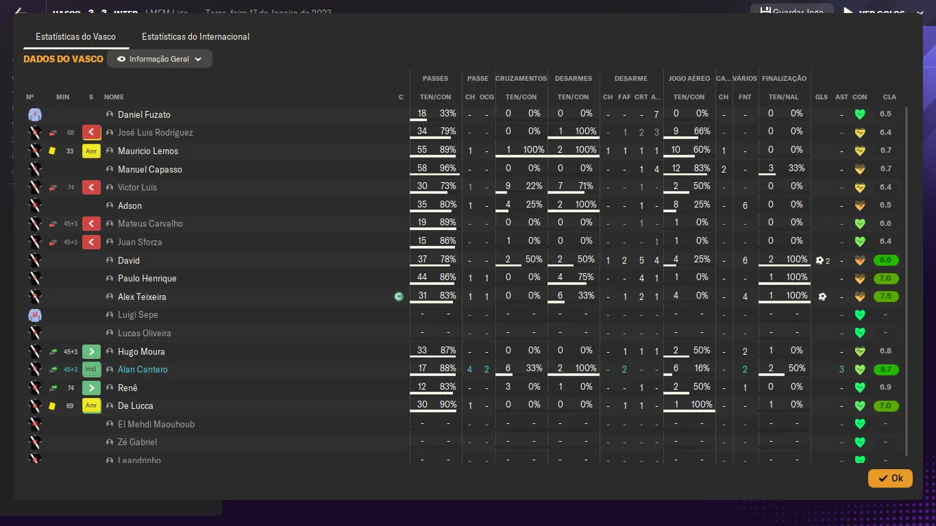Viewport: 936px width, 526px height.
Task: Click the red substitution arrows on Victor Luís row
Action: tap(53, 187)
